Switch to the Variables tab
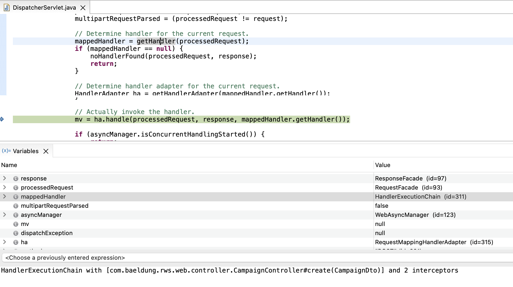 click(25, 151)
